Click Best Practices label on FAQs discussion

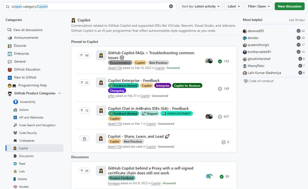click(158, 63)
